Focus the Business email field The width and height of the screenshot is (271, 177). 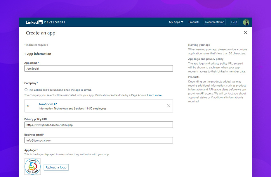pyautogui.click(x=98, y=140)
